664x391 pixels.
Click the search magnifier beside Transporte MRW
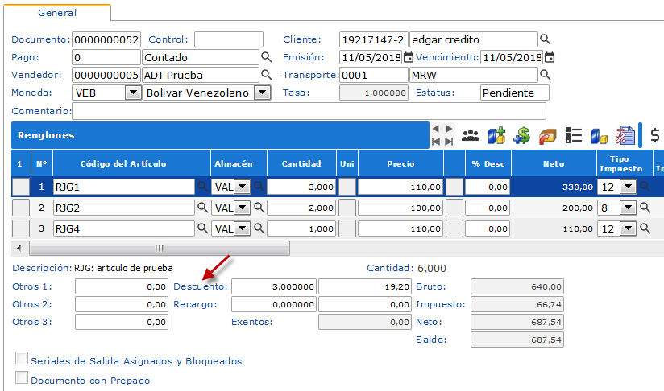[x=546, y=75]
